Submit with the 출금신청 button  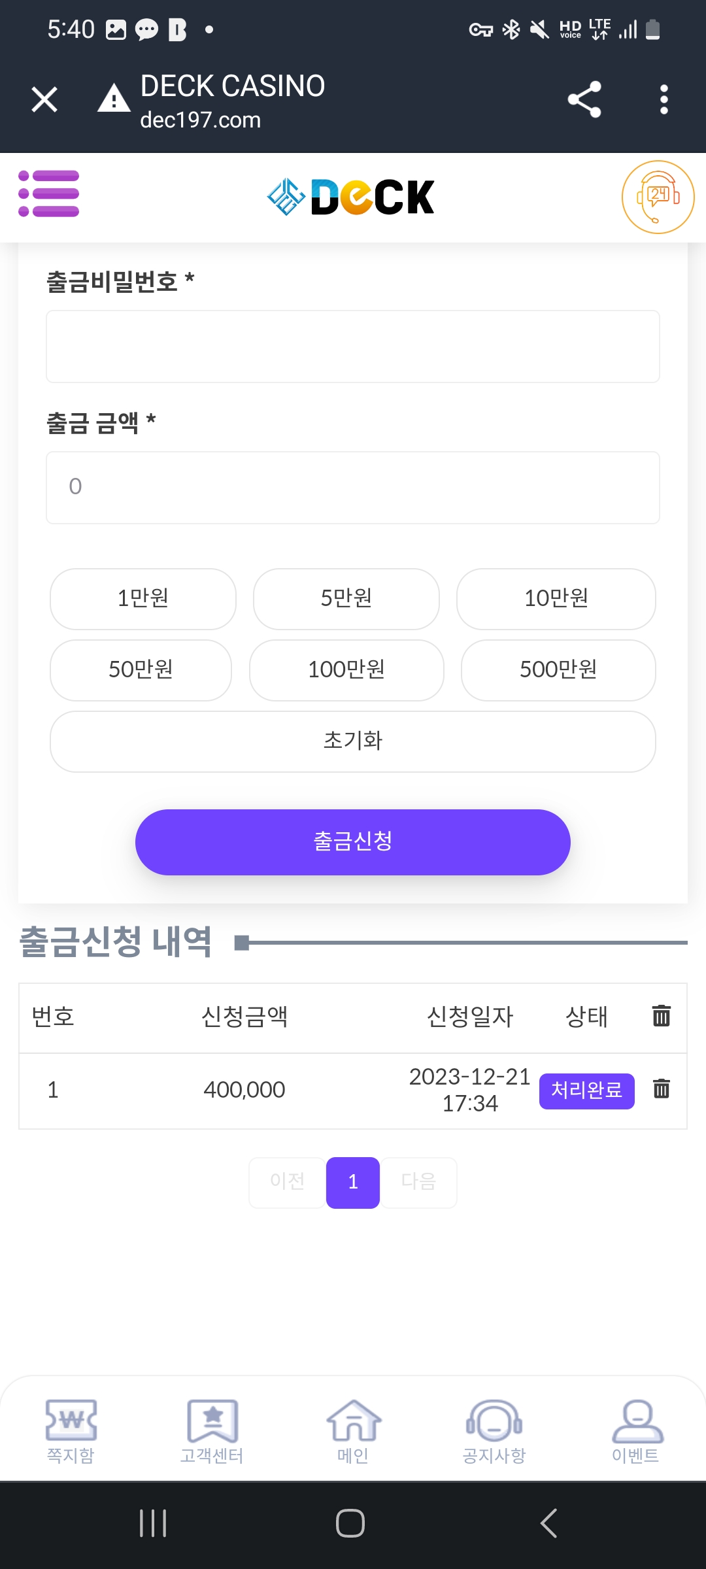[353, 842]
